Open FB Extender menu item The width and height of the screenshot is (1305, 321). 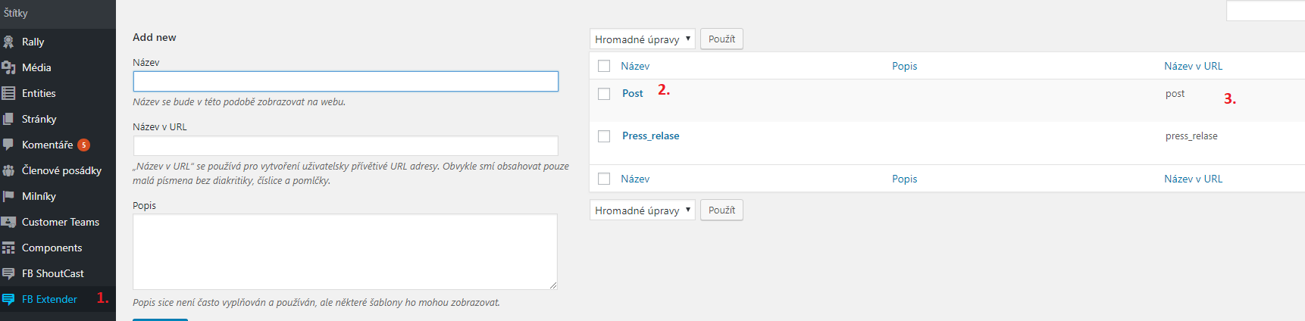pyautogui.click(x=49, y=300)
